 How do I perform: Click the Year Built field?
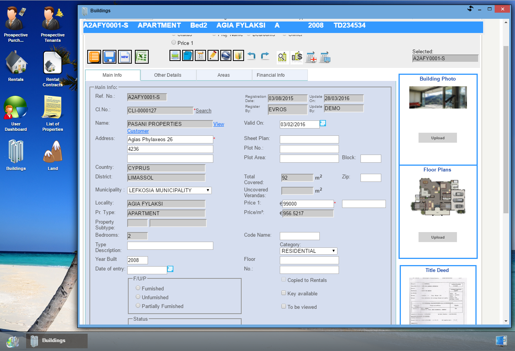pos(138,260)
